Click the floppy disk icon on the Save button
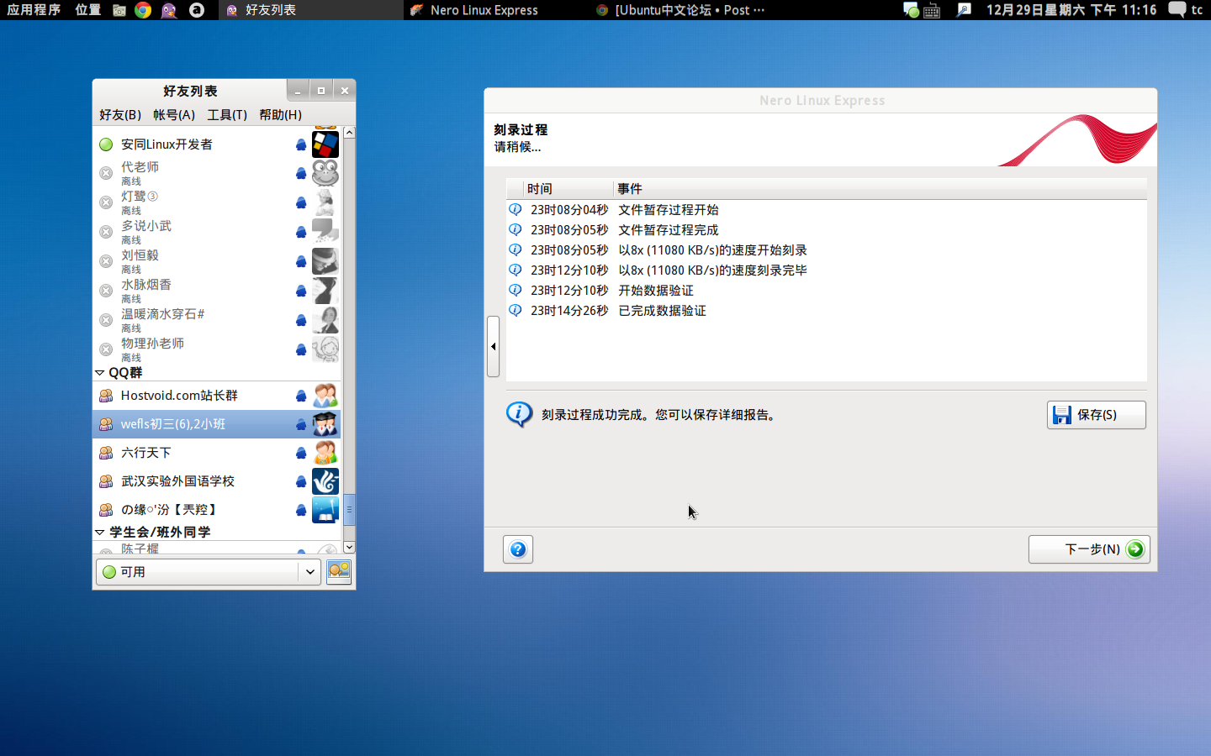1211x756 pixels. coord(1062,415)
